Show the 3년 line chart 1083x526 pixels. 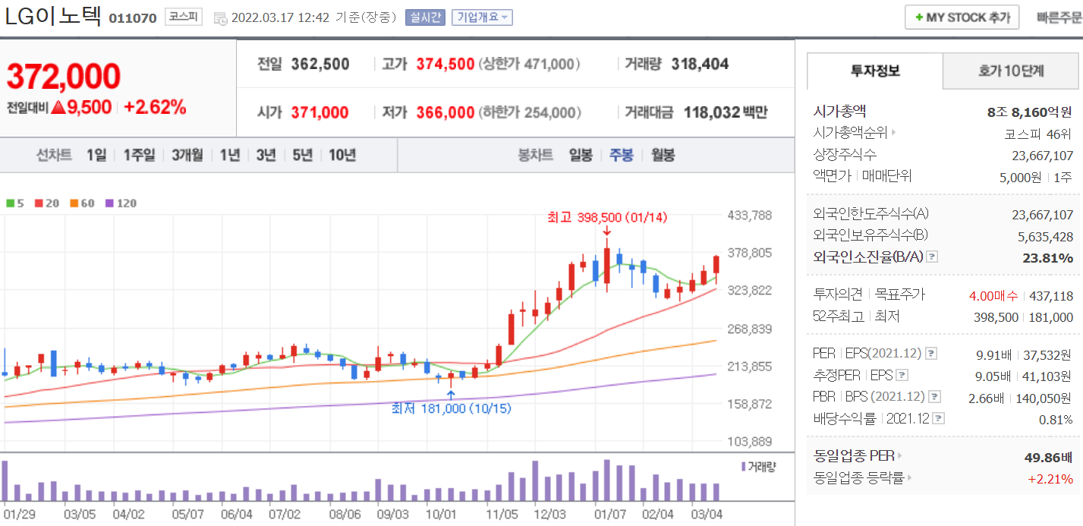pos(266,155)
